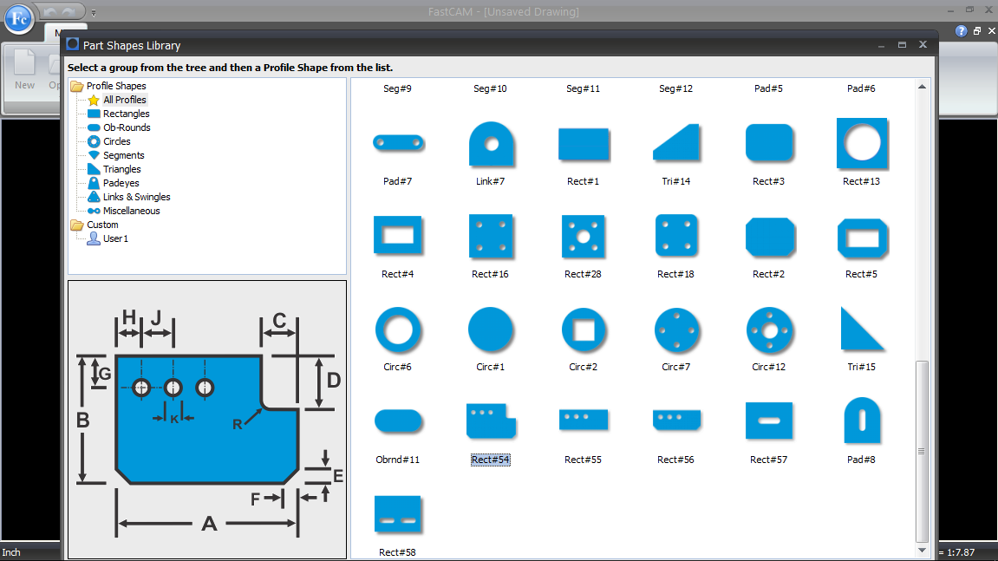Image resolution: width=998 pixels, height=561 pixels.
Task: Pick the Rect#2 chamfered rectangle shape
Action: [770, 237]
